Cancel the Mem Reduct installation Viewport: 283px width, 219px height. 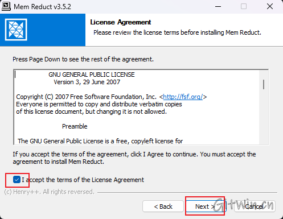[x=255, y=206]
